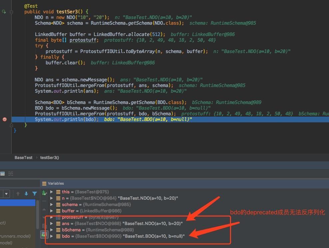The height and width of the screenshot is (248, 329).
Task: Click the Variables panel header
Action: click(x=55, y=183)
